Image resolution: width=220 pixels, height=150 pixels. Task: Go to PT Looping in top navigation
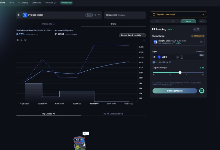(x=23, y=3)
